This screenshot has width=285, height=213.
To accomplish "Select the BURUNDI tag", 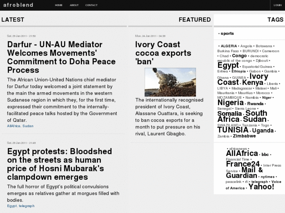I will coord(251,51).
